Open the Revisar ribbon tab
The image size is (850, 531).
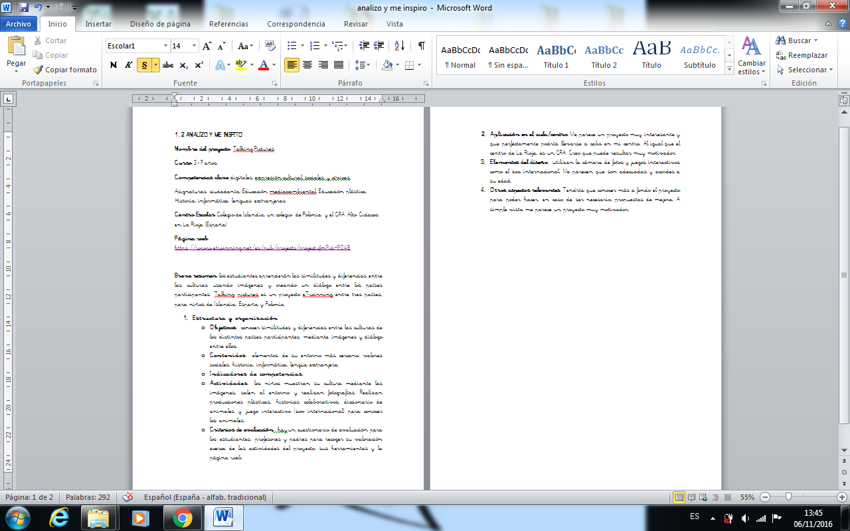pos(356,24)
